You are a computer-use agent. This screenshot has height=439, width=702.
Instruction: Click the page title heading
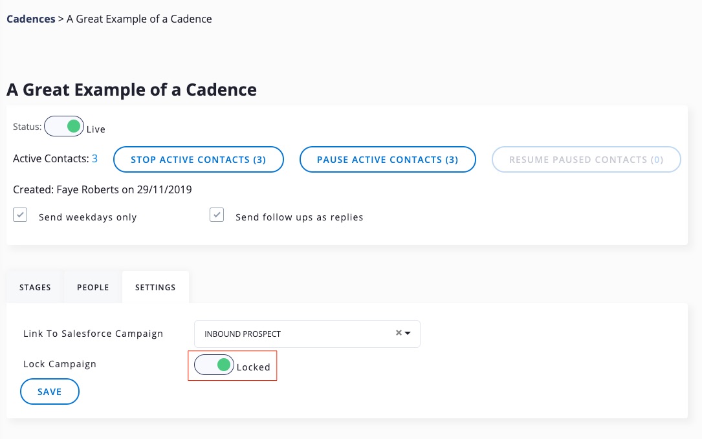[131, 90]
